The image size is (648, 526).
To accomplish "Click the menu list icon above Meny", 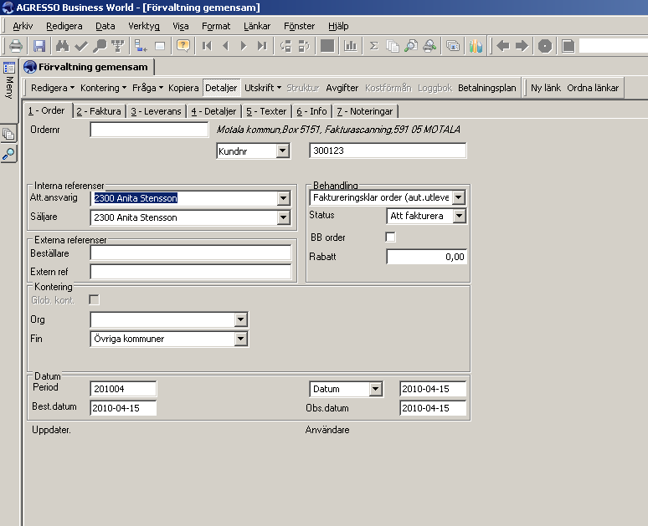I will [x=9, y=67].
